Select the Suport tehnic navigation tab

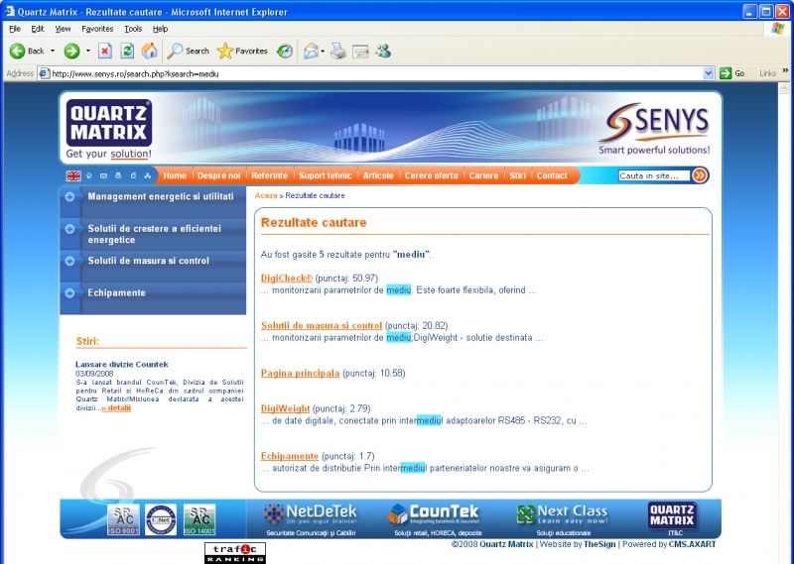tap(325, 175)
